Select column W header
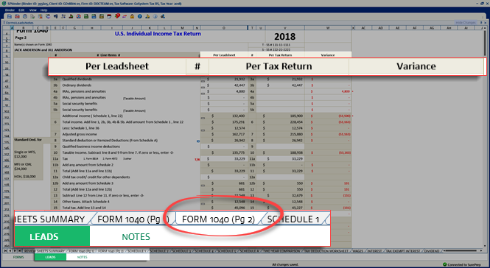 coord(328,28)
